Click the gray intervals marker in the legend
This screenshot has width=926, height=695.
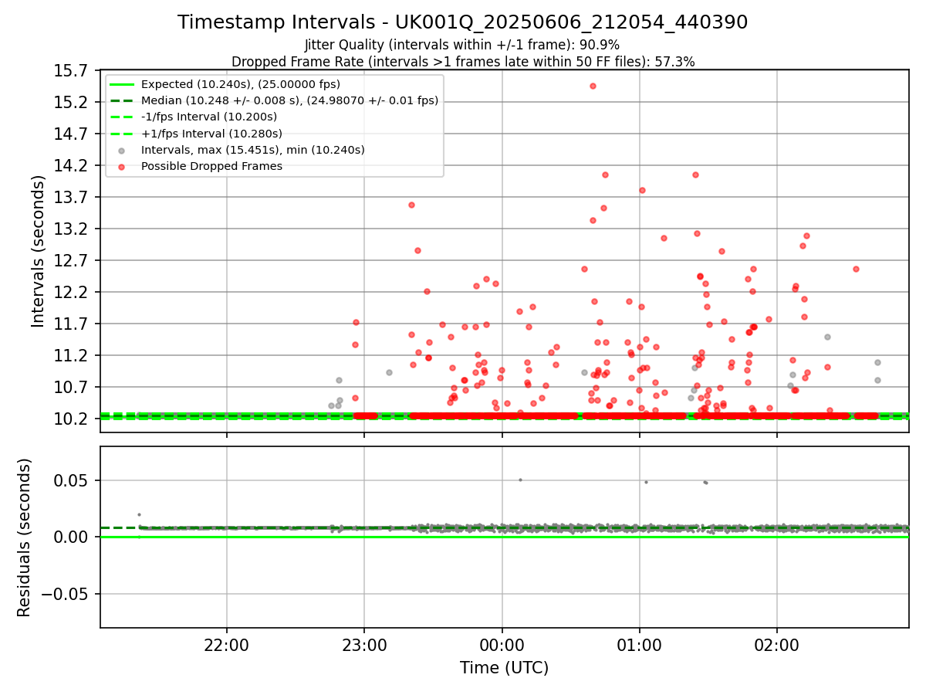(123, 150)
